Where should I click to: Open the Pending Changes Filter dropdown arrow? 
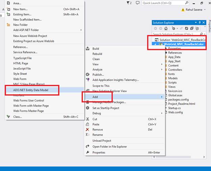click(x=177, y=29)
